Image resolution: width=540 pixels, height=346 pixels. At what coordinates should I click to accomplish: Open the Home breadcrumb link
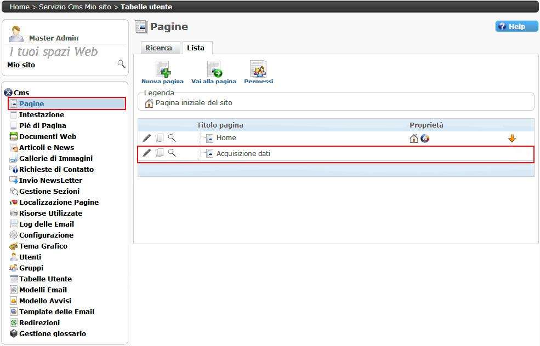click(x=19, y=7)
